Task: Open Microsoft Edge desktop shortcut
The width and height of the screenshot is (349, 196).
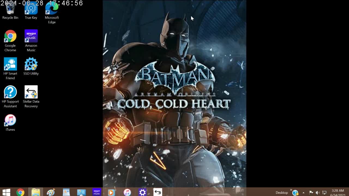Action: pos(52,13)
